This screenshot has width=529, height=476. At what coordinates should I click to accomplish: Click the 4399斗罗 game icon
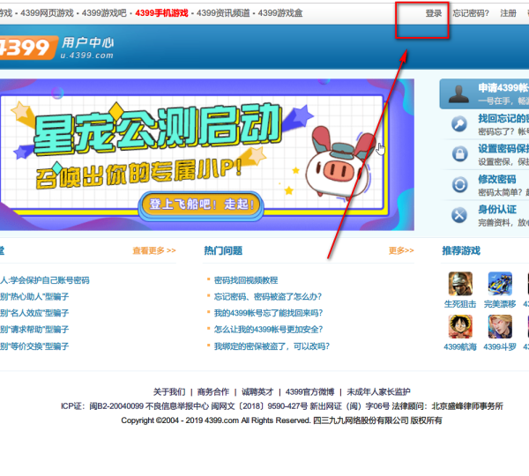(500, 326)
